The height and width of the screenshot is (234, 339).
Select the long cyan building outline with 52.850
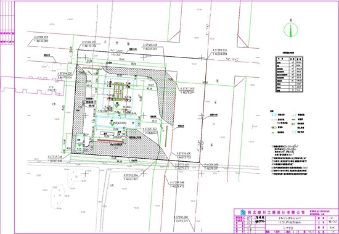pos(116,122)
